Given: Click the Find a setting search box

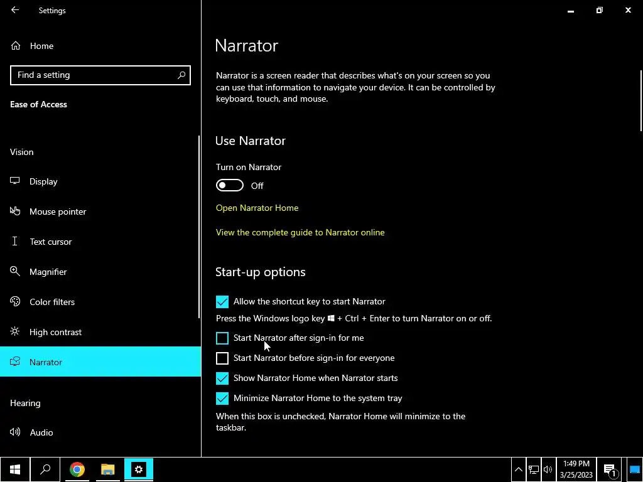Looking at the screenshot, I should coord(100,75).
